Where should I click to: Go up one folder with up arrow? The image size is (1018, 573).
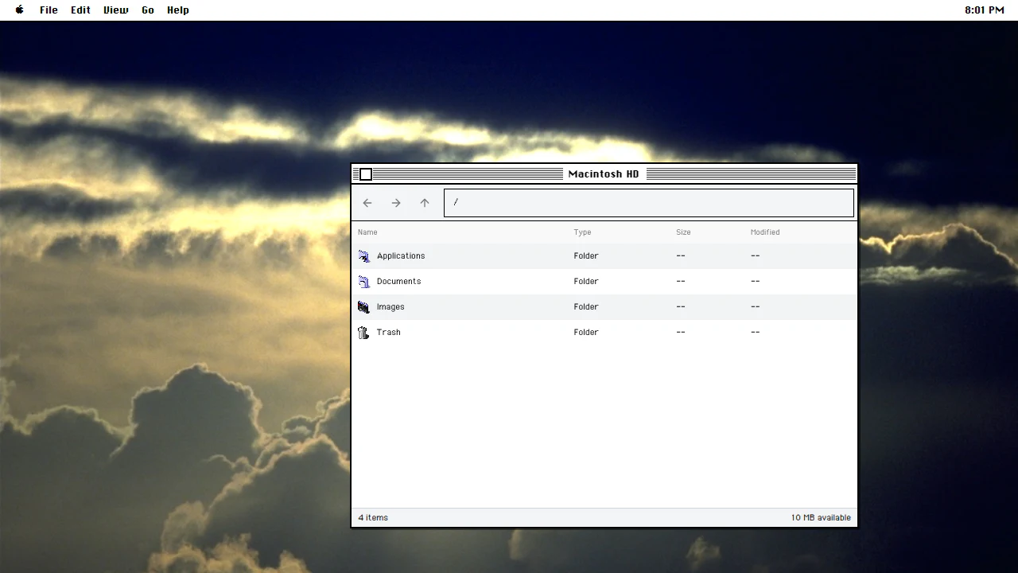[425, 203]
